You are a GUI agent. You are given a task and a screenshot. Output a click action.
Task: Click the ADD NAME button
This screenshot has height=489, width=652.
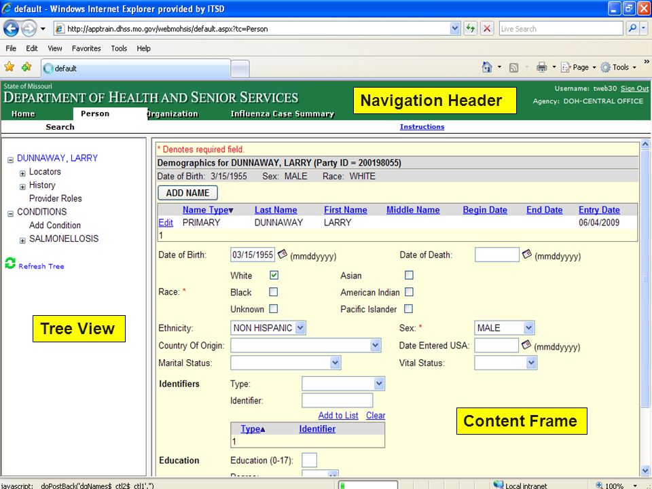(x=187, y=193)
